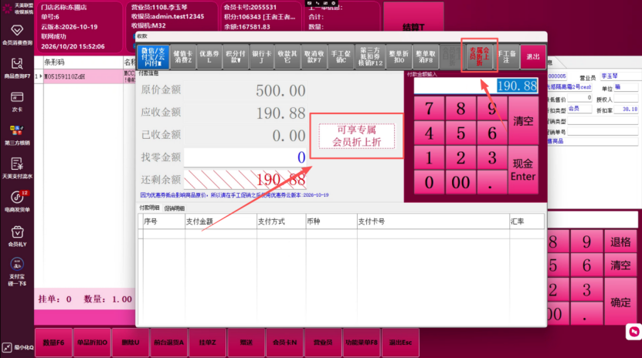
Task: Tap digit 4 on payment keypad
Action: [x=429, y=133]
